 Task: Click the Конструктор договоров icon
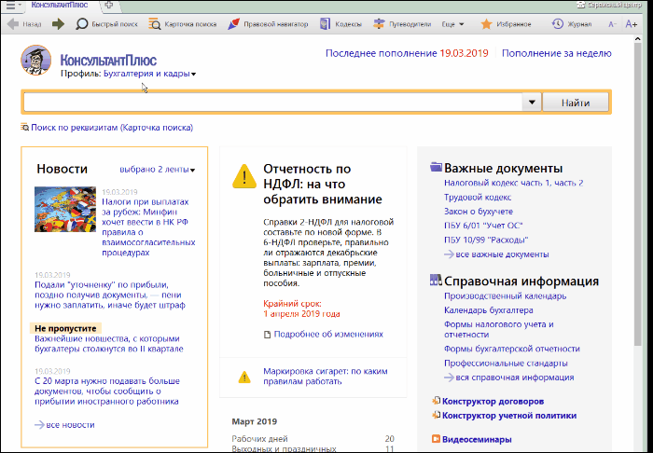click(x=436, y=401)
